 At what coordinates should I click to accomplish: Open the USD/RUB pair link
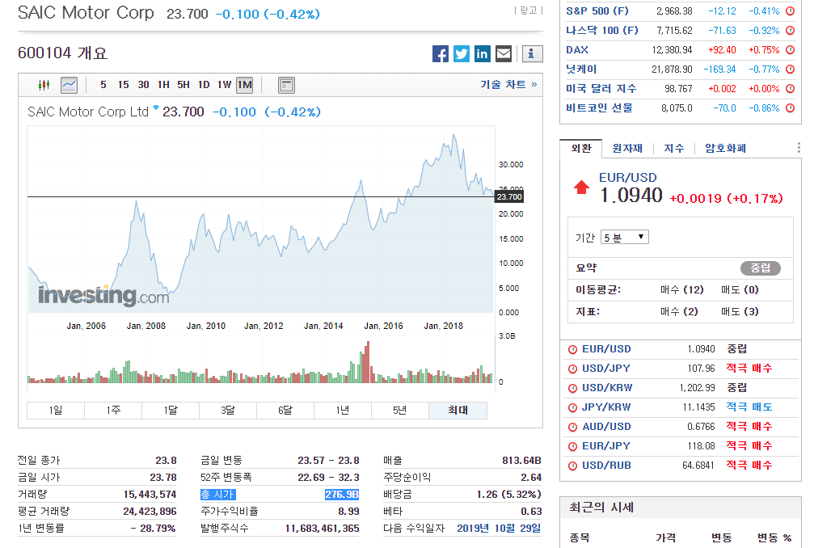click(606, 466)
